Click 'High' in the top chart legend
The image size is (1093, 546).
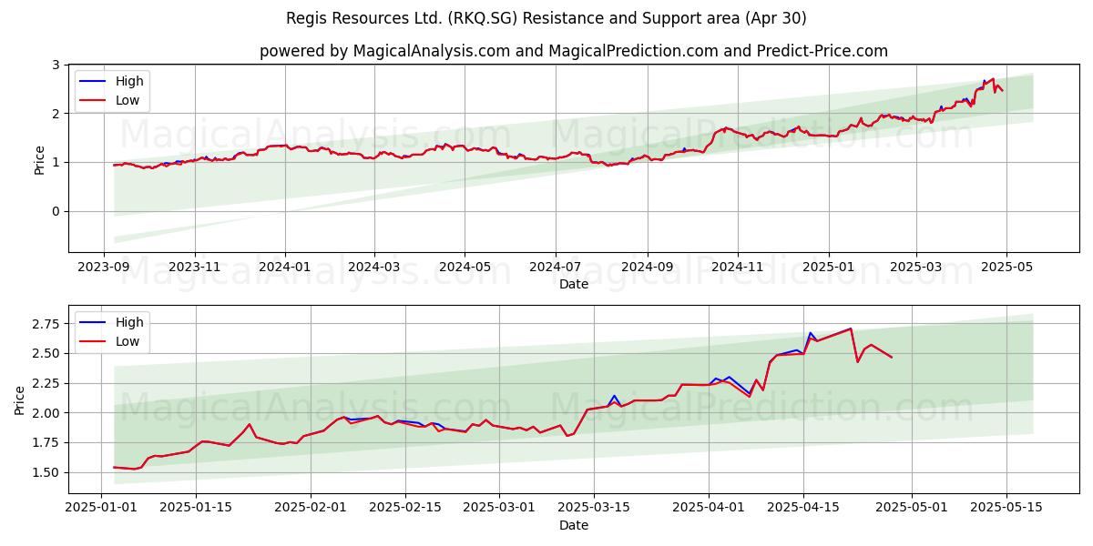pos(129,81)
